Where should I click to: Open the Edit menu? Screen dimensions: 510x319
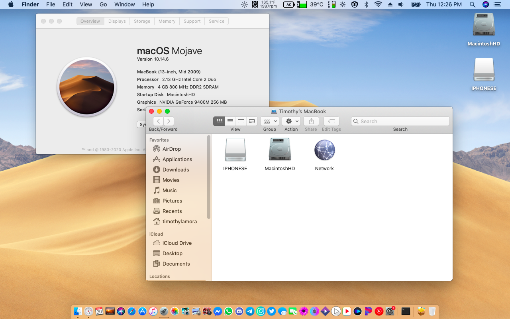coord(67,4)
